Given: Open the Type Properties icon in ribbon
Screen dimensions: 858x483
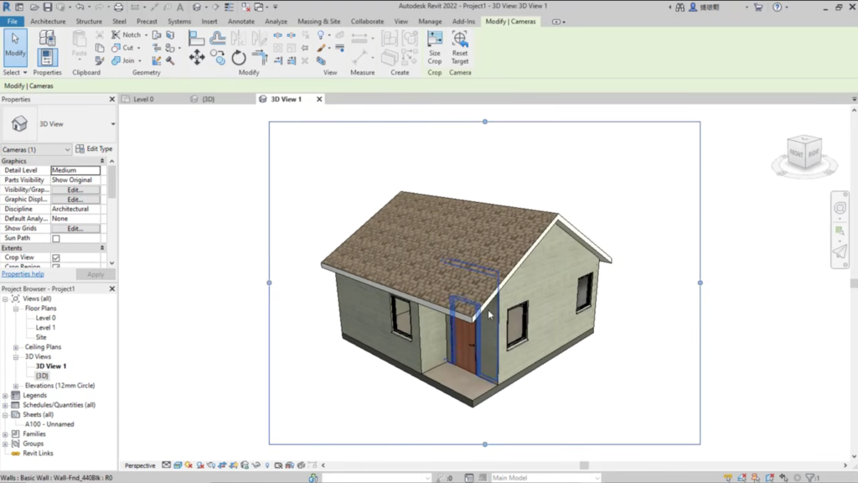Looking at the screenshot, I should (47, 39).
